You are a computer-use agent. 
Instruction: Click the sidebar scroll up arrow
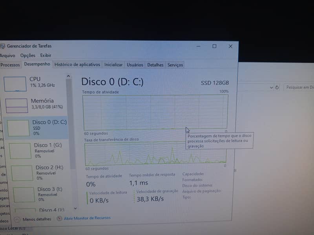pos(68,76)
